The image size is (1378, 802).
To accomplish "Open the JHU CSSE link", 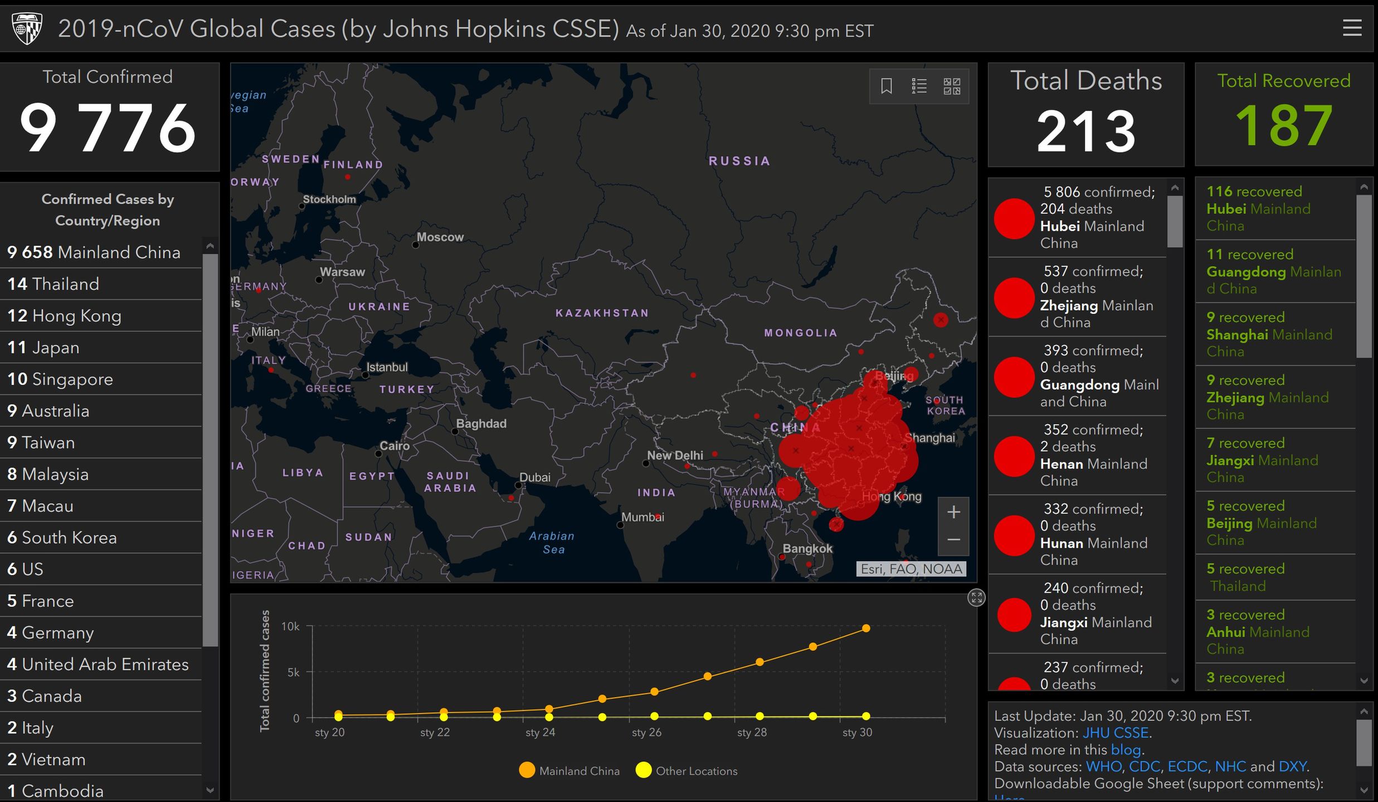I will click(x=1115, y=733).
